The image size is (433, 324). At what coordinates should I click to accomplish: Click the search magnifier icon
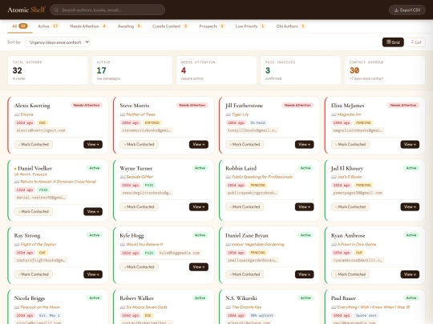point(56,10)
